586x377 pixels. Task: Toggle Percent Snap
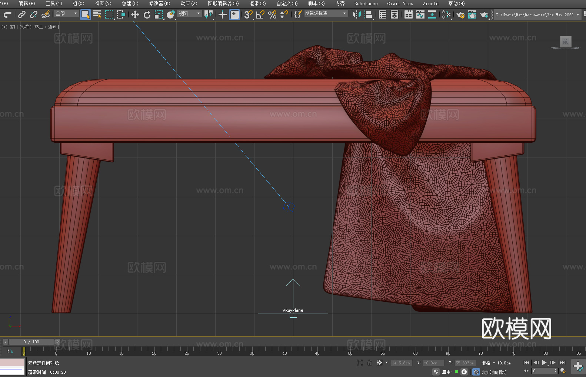tap(272, 14)
